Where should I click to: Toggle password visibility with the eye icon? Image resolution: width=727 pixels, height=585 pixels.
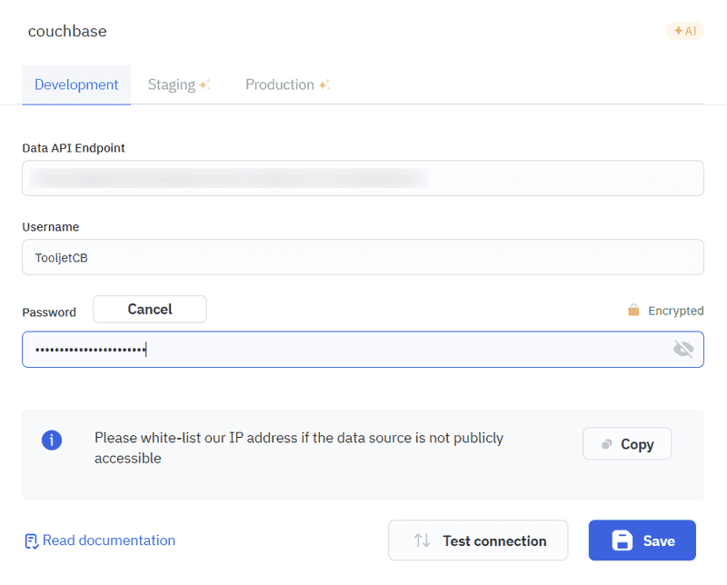coord(683,349)
